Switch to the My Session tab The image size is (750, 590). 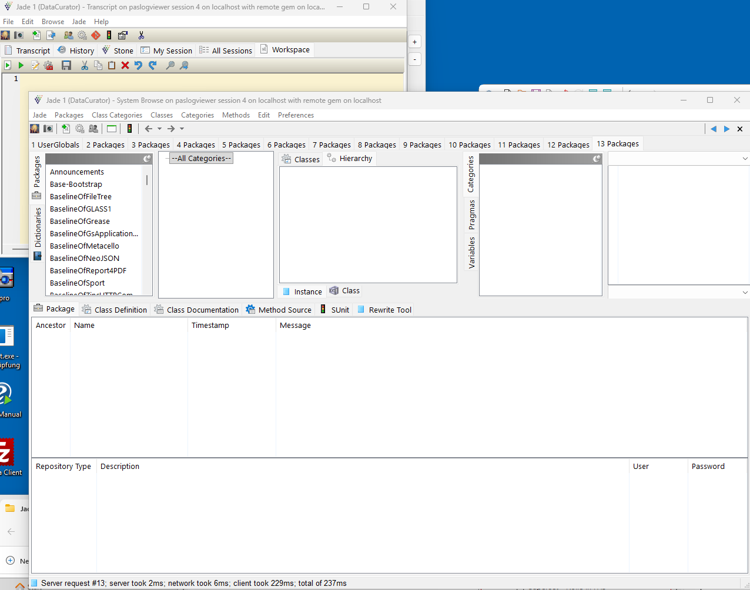click(x=166, y=51)
